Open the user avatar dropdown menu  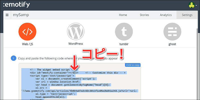(x=193, y=5)
